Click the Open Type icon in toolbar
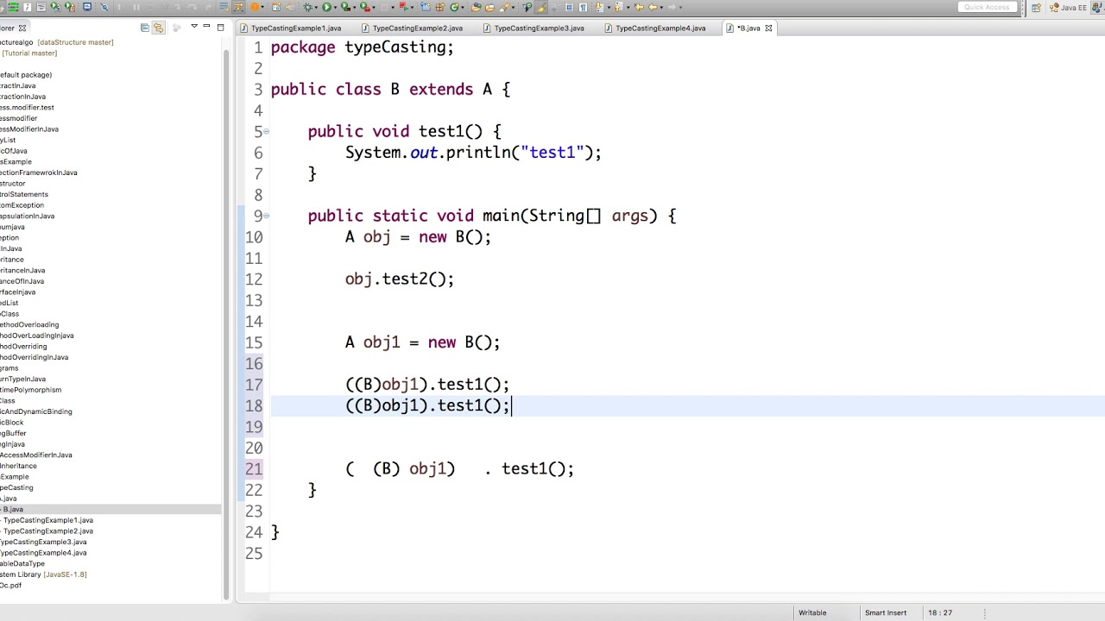 [476, 7]
